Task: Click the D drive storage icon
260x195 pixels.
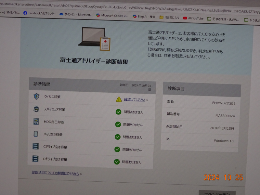Action: click(x=35, y=159)
